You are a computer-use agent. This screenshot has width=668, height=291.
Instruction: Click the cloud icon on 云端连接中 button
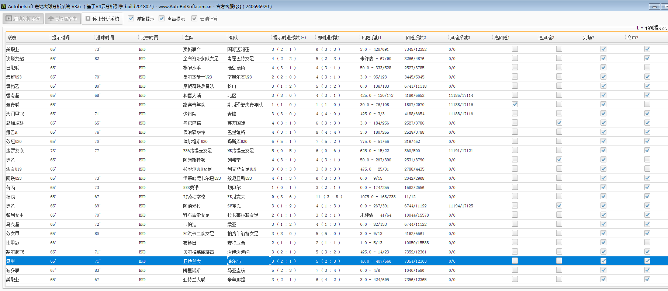tap(51, 18)
